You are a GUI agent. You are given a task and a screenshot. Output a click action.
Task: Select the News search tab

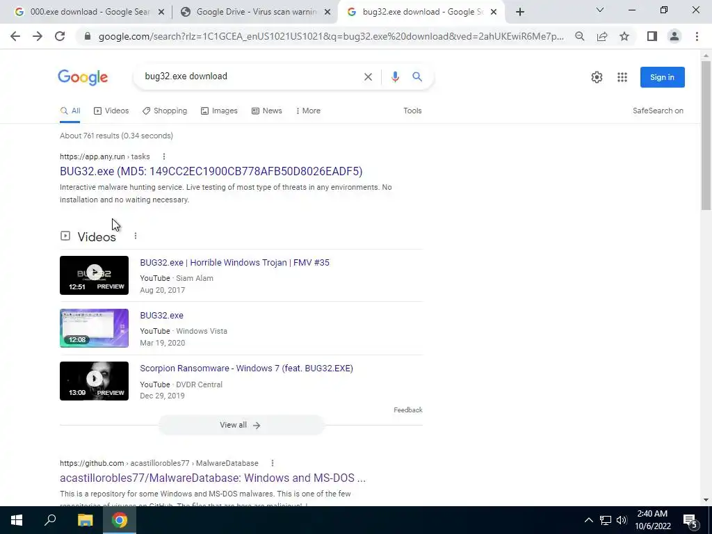(267, 111)
